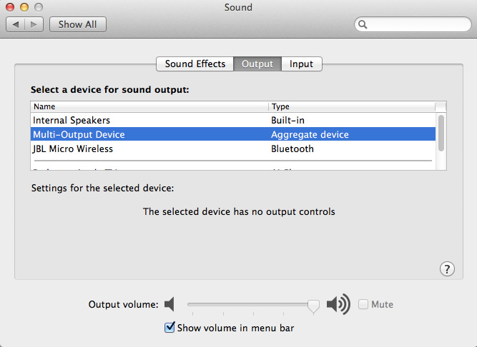Close the Sound preferences window

tap(10, 7)
